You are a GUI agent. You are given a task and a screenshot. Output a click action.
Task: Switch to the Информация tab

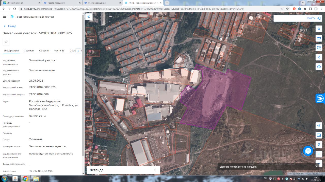pos(11,51)
